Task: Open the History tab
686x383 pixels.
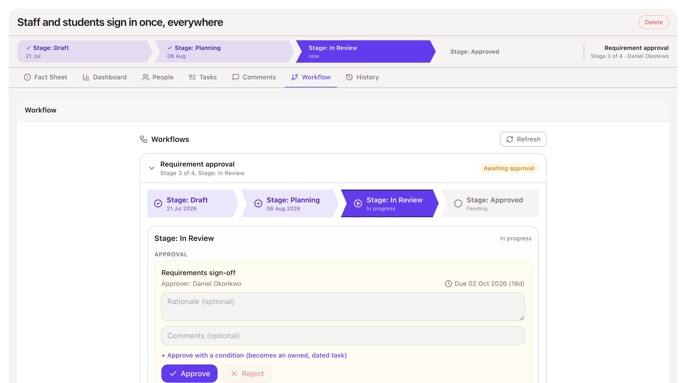Action: coord(362,77)
